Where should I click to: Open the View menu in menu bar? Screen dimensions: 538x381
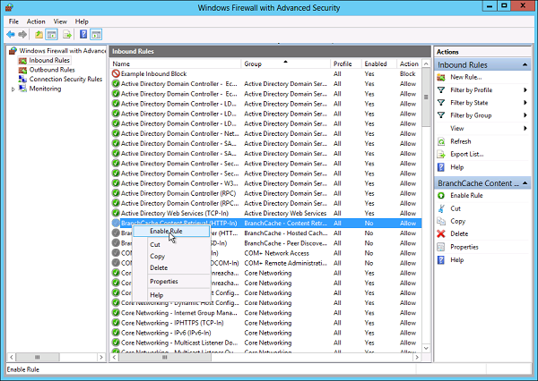pyautogui.click(x=60, y=21)
